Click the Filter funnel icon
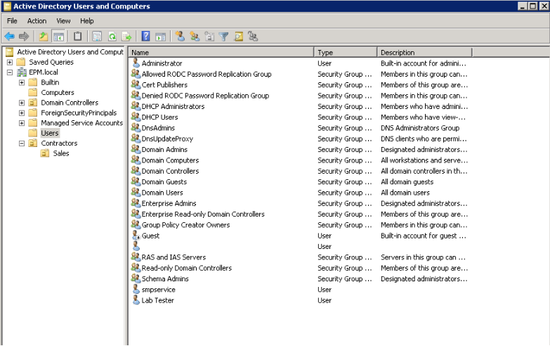Viewport: 550px width, 346px height. 224,36
